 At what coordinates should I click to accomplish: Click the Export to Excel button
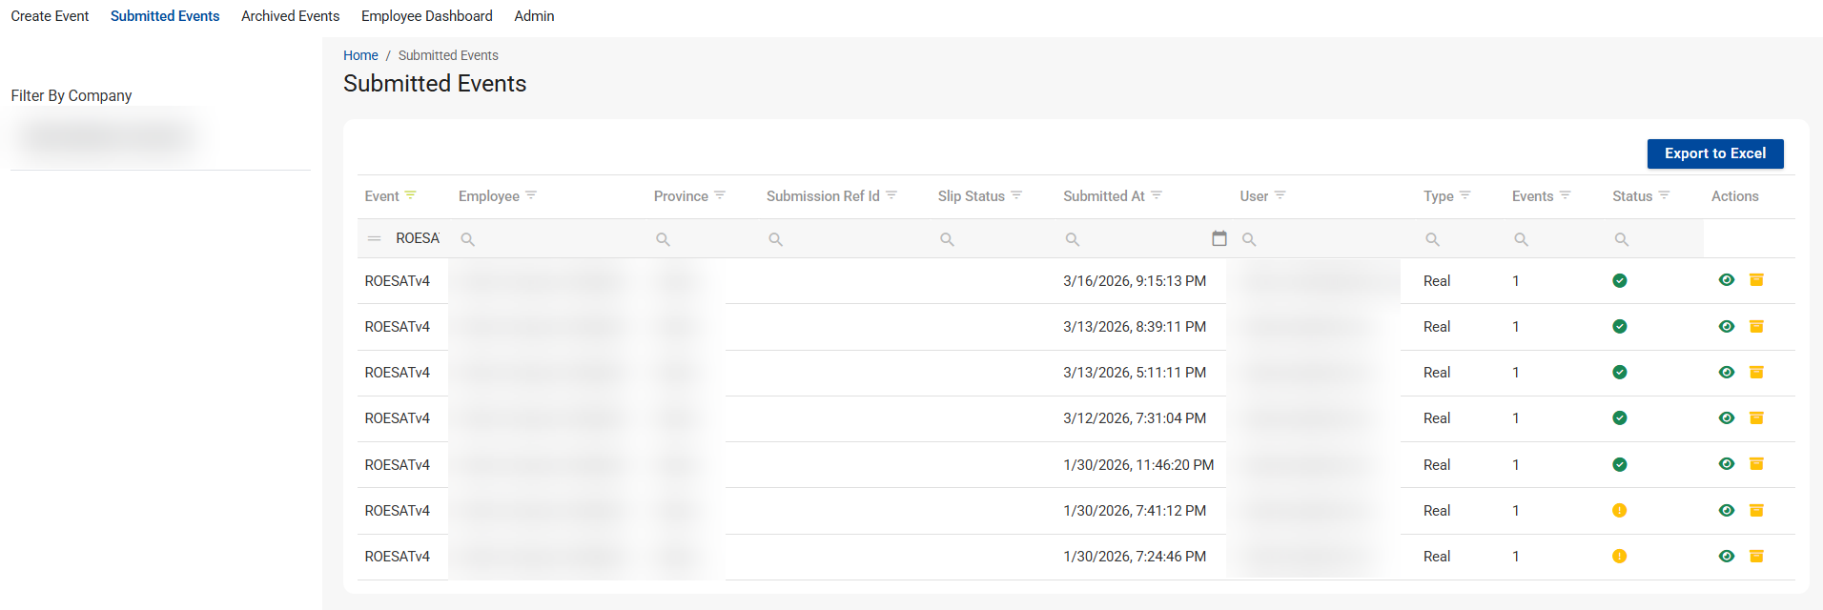[1714, 153]
